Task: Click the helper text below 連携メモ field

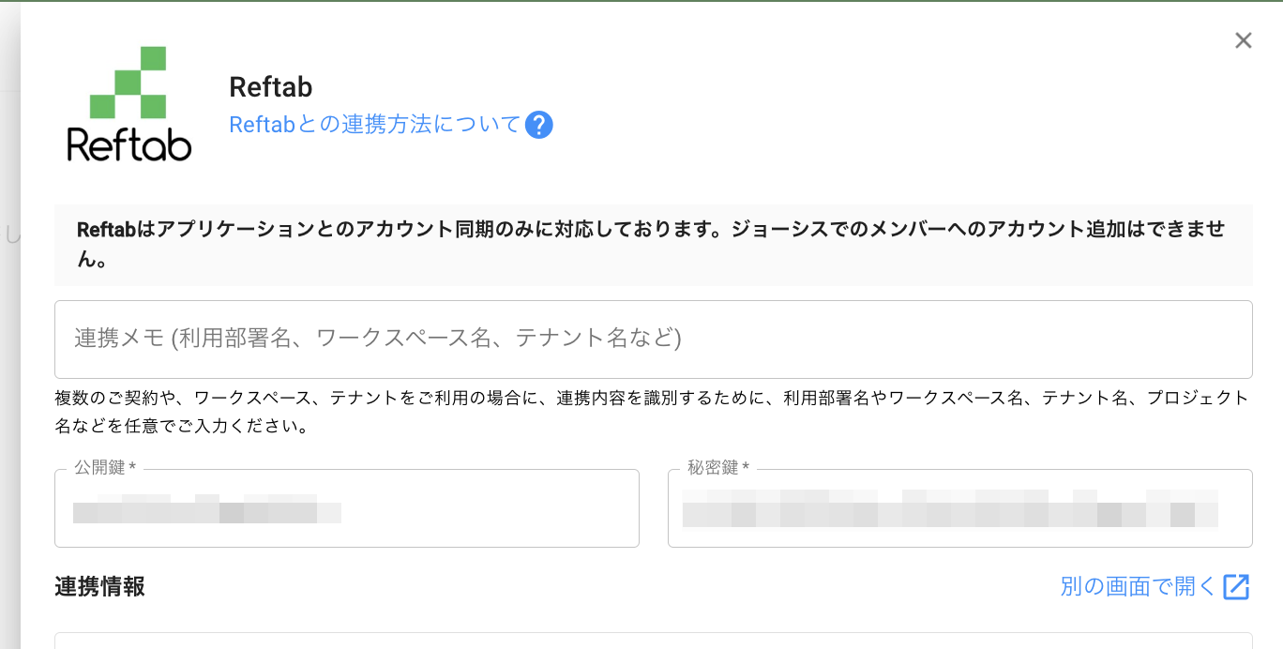Action: point(651,412)
